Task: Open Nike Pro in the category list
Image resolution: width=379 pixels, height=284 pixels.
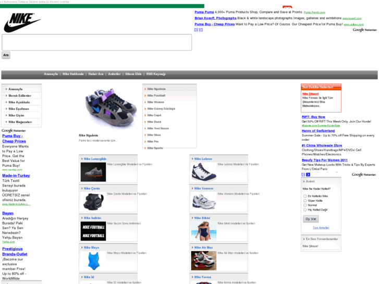Action: [x=153, y=141]
